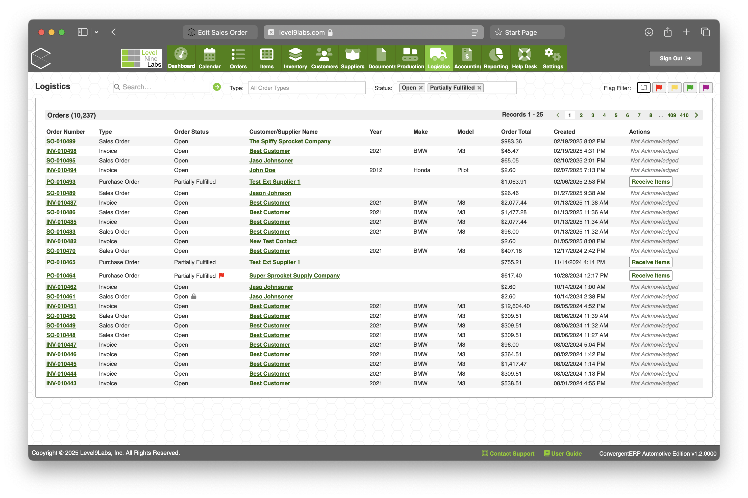
Task: Open a new Safari tab with plus
Action: pyautogui.click(x=686, y=32)
